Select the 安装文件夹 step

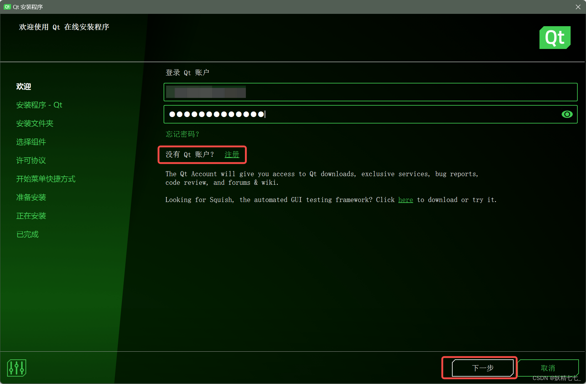[35, 123]
